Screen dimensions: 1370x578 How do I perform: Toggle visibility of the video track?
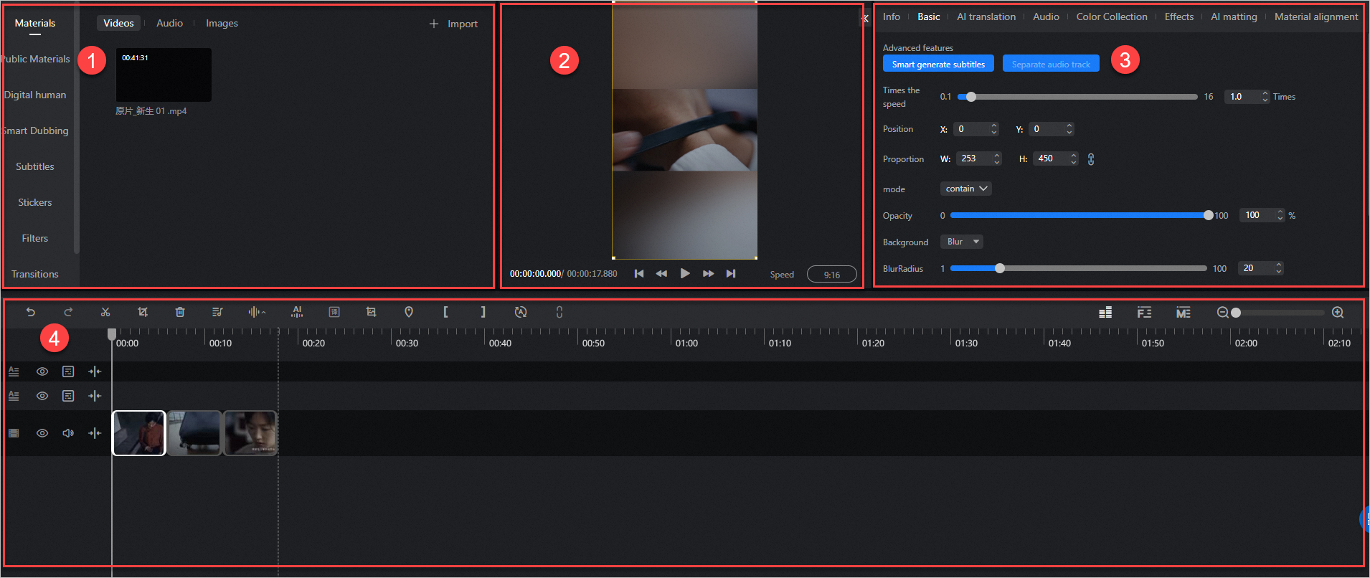coord(42,433)
